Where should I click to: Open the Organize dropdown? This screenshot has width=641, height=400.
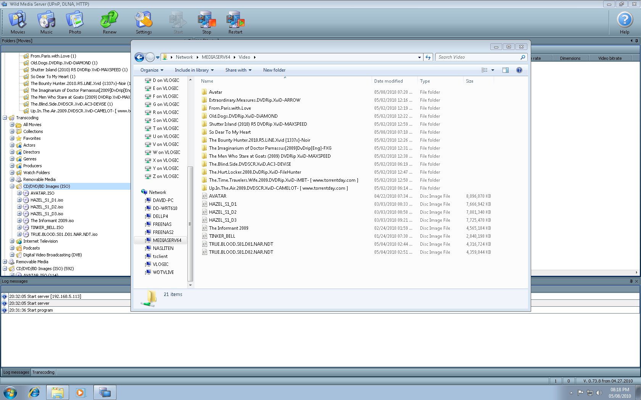(151, 70)
